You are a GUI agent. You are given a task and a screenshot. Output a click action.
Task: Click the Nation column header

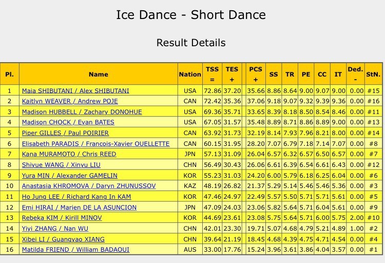tap(190, 74)
